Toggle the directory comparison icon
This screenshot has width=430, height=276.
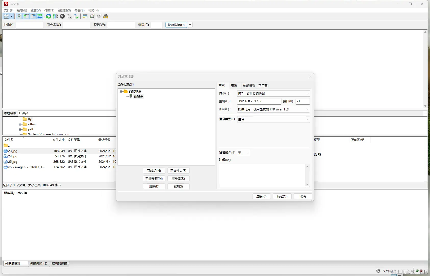coord(92,16)
